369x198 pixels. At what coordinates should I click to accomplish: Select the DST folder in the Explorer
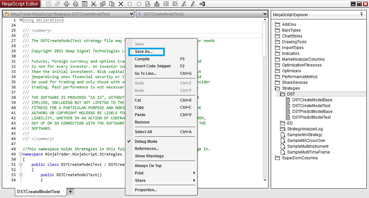[291, 94]
